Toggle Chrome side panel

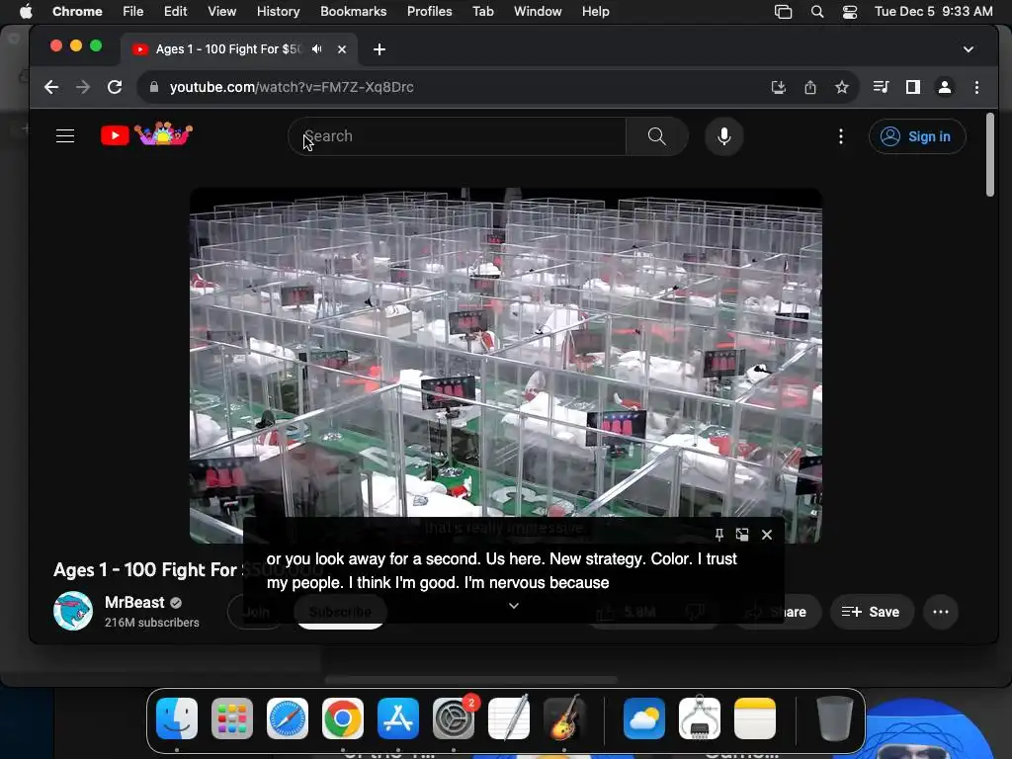tap(912, 87)
